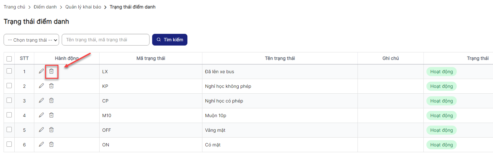Delete the ON status using trash icon
This screenshot has height=162, width=493.
pos(51,144)
